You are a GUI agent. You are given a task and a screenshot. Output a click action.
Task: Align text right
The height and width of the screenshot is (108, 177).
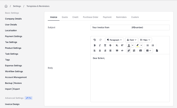click(105, 51)
